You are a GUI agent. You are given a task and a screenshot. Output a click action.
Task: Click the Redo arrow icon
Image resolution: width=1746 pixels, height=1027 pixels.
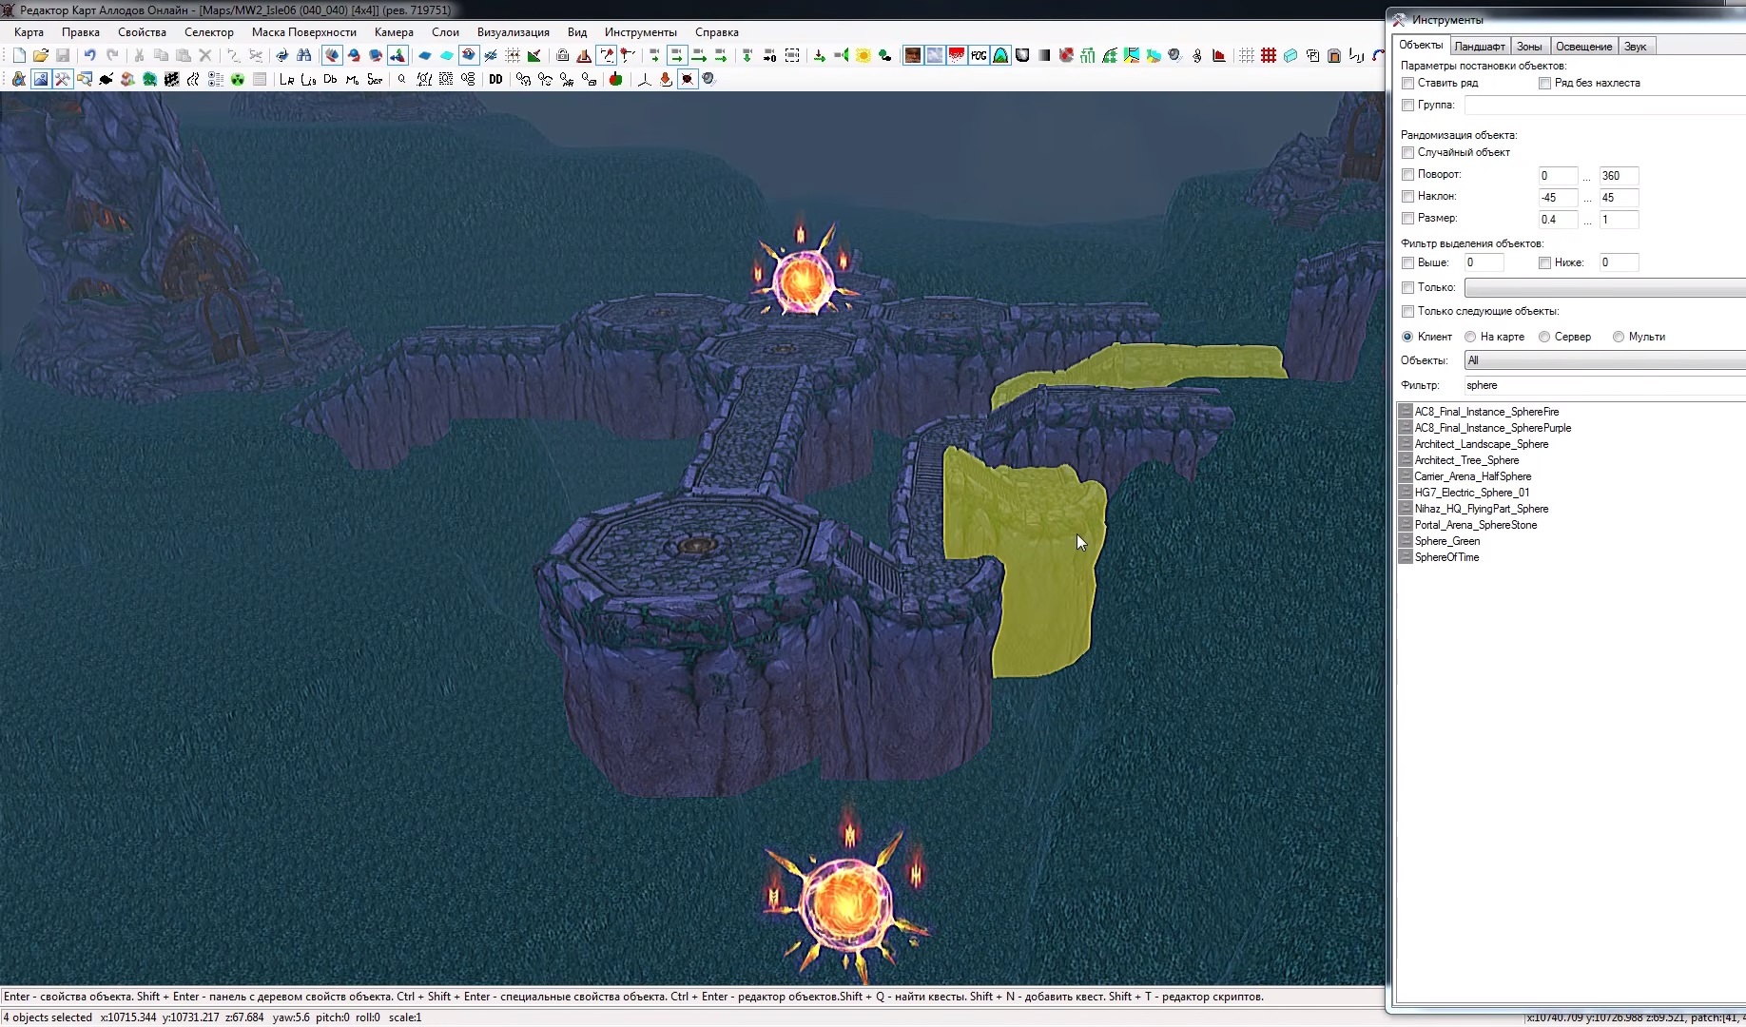(x=112, y=55)
